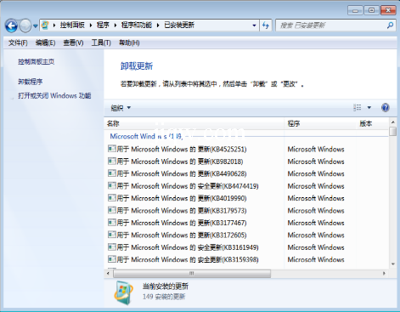The height and width of the screenshot is (312, 400).
Task: Click the horizontal scrollbar left arrow
Action: click(108, 274)
